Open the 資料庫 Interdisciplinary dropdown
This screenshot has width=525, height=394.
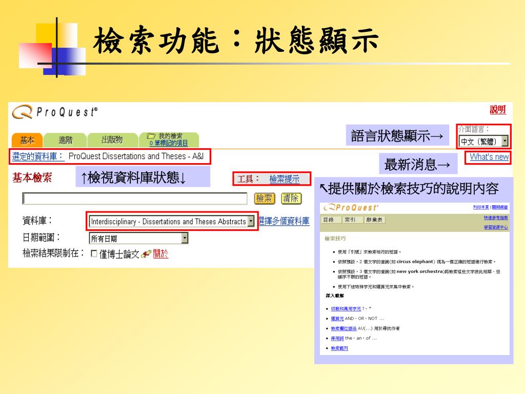[x=172, y=222]
